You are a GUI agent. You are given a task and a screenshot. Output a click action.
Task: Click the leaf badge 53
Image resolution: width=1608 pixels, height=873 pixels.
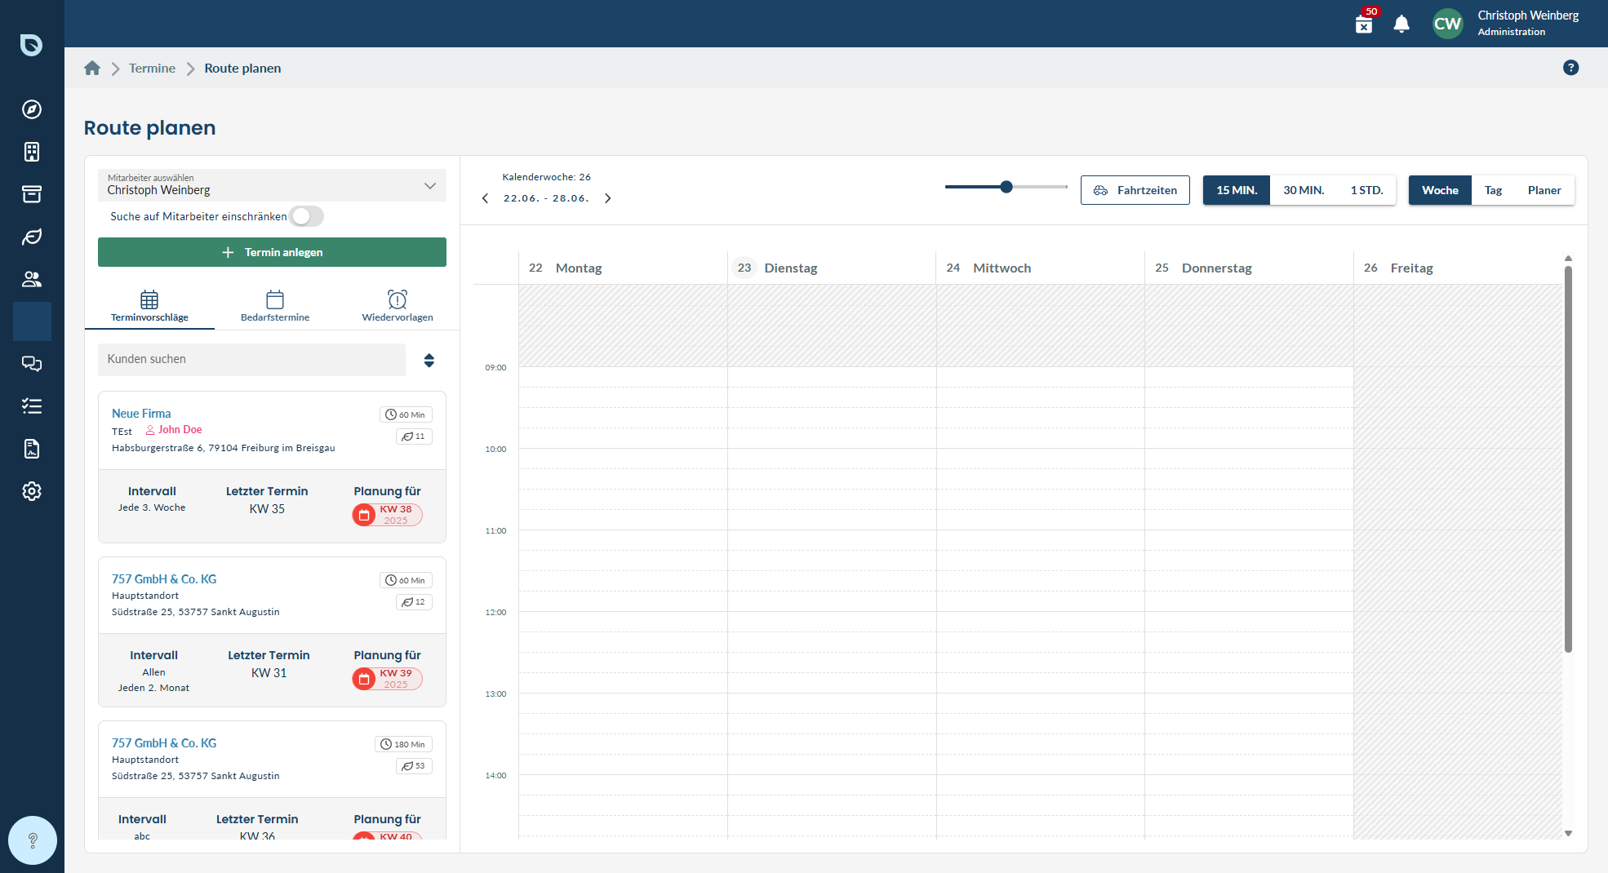coord(414,766)
